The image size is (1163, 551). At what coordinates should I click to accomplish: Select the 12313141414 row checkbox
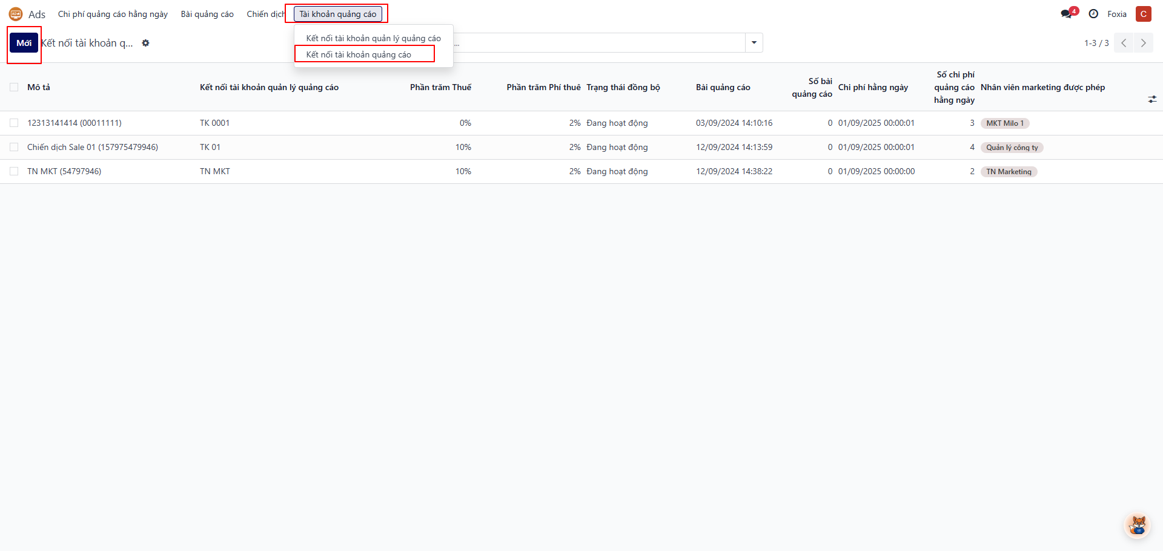(14, 123)
